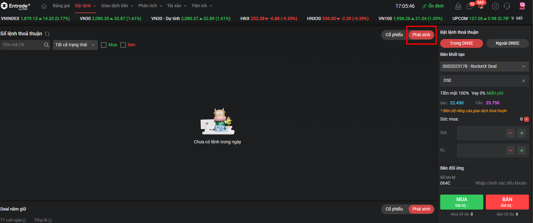This screenshot has height=223, width=533.
Task: Open the pink user avatar
Action: coord(522,6)
